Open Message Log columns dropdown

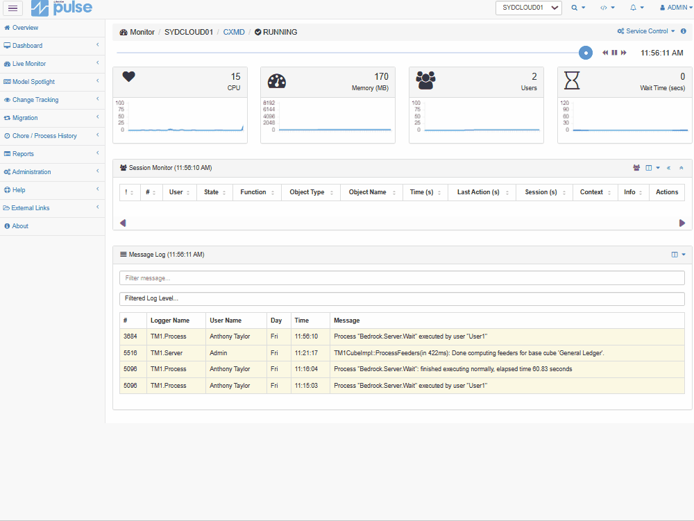tap(679, 255)
